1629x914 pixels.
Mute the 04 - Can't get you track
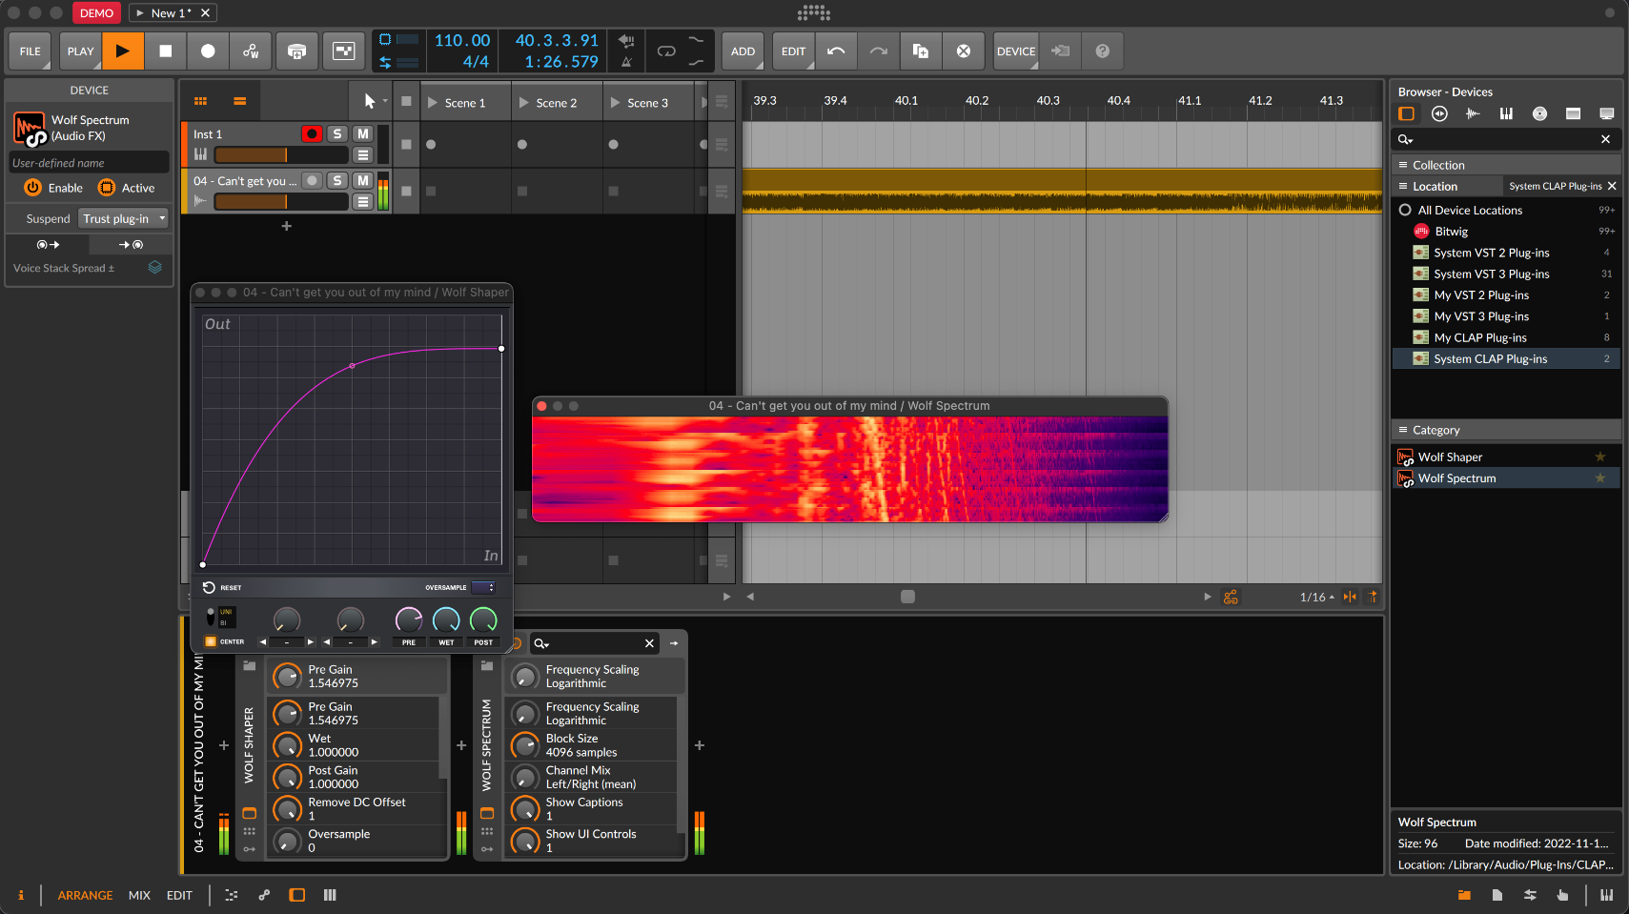(363, 181)
